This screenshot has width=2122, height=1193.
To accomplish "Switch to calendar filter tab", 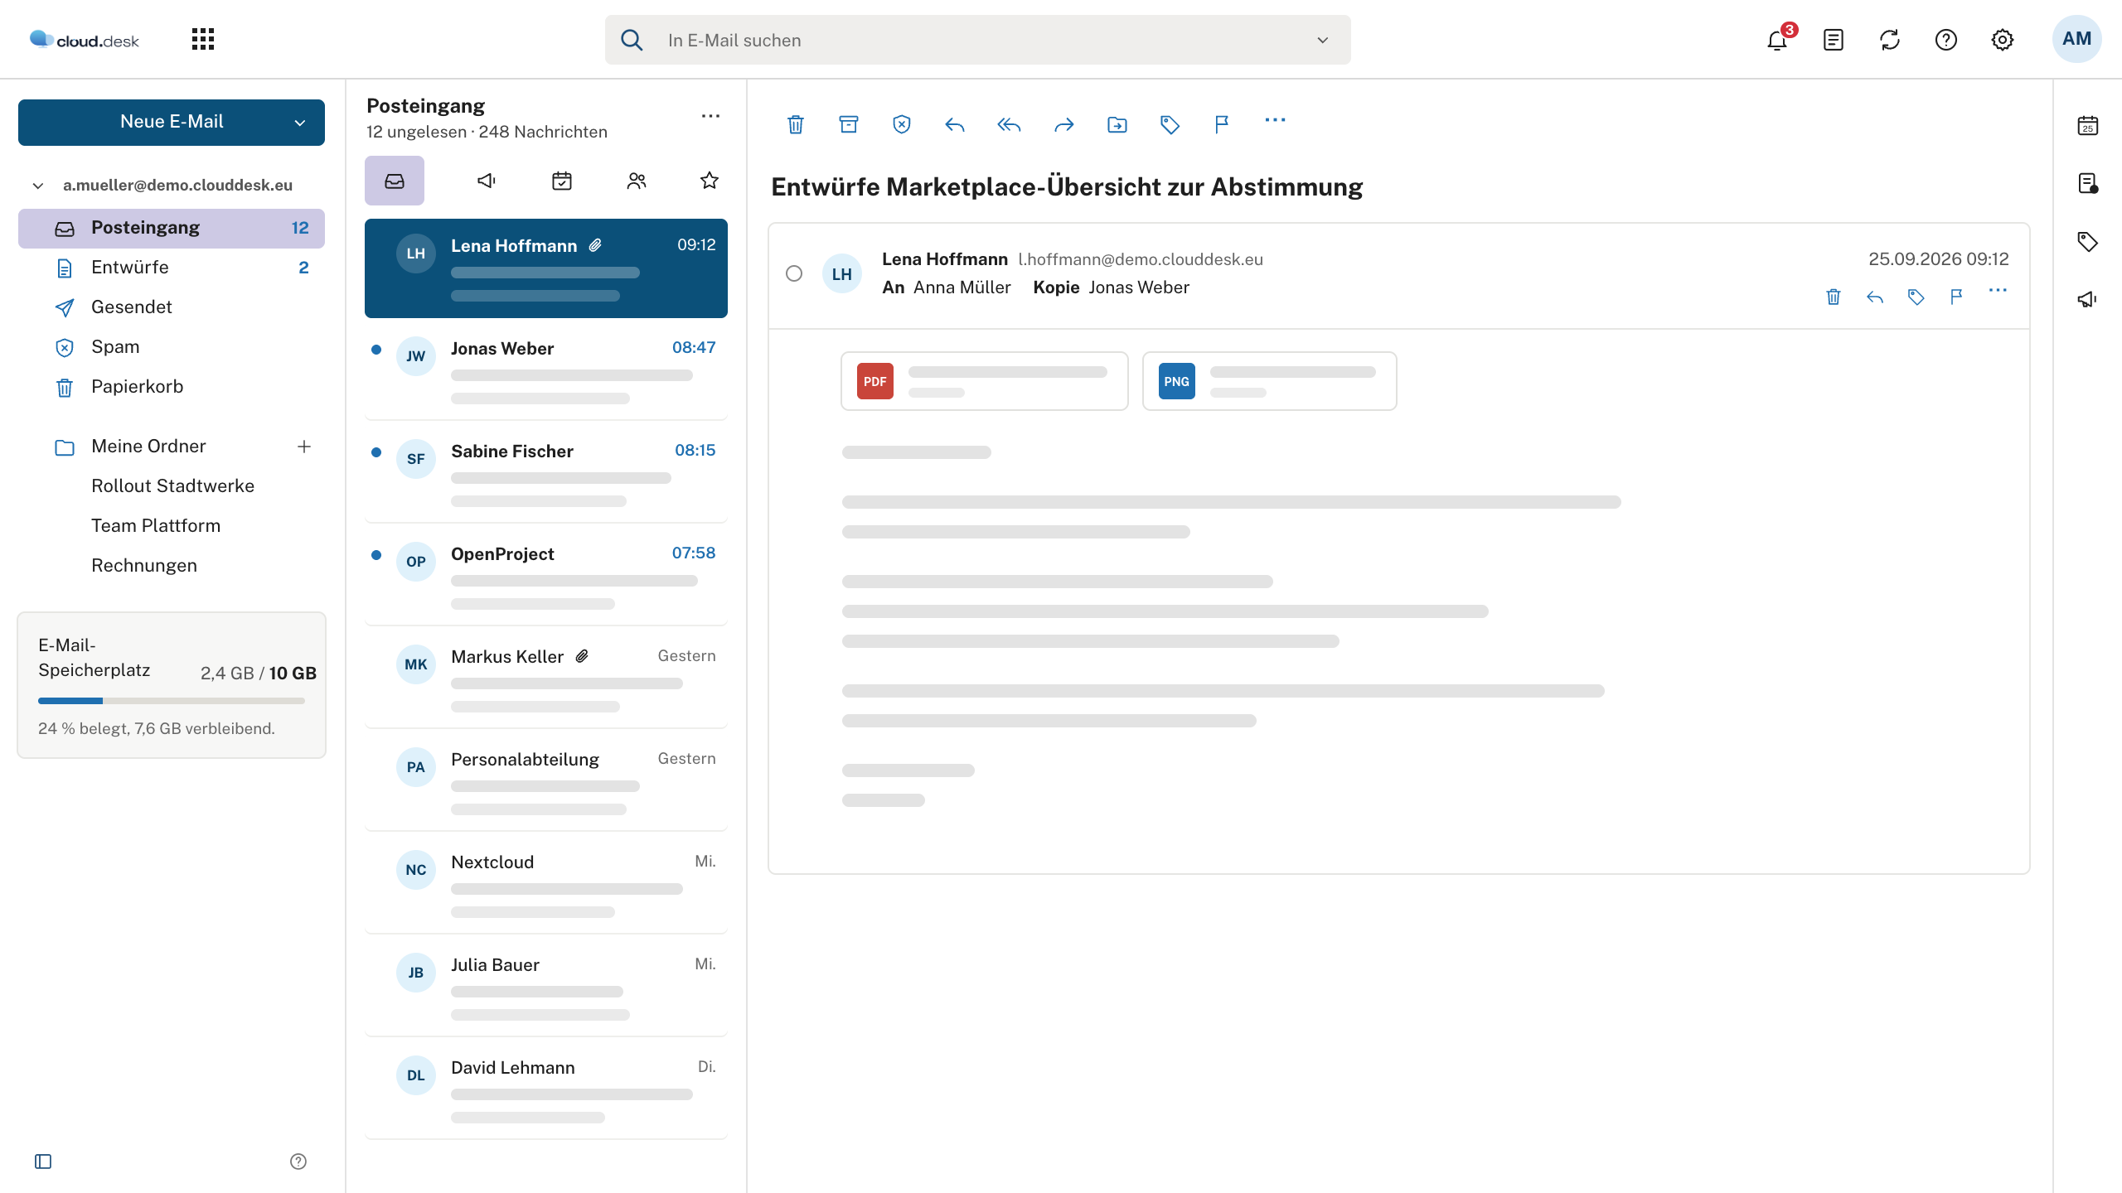I will 562,181.
